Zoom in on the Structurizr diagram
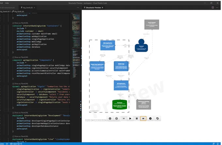 [x=110, y=118]
